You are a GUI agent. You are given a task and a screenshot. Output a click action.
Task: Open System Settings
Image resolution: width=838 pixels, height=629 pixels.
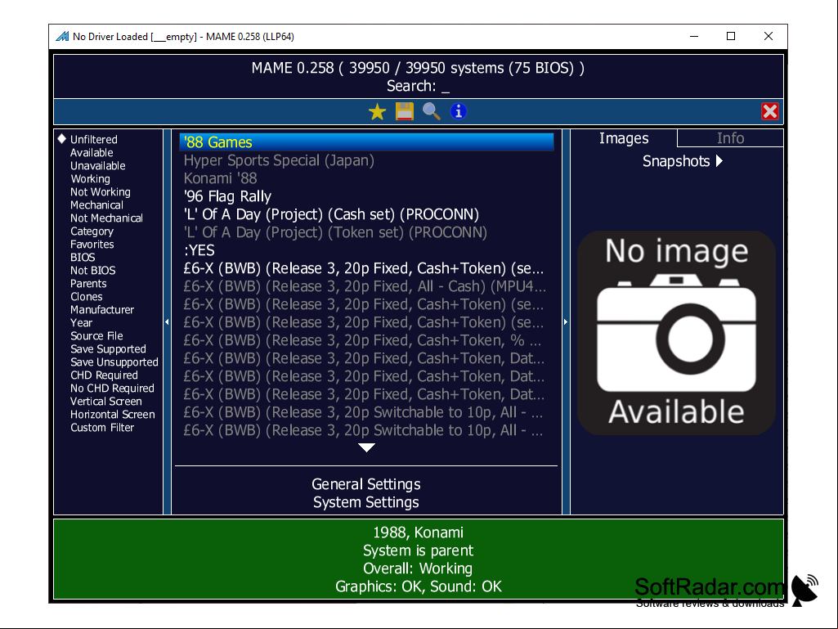pyautogui.click(x=366, y=502)
